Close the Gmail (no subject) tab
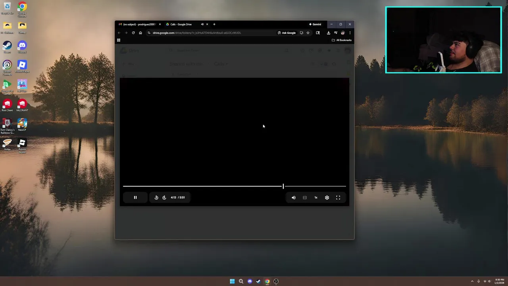The width and height of the screenshot is (508, 286). point(160,24)
